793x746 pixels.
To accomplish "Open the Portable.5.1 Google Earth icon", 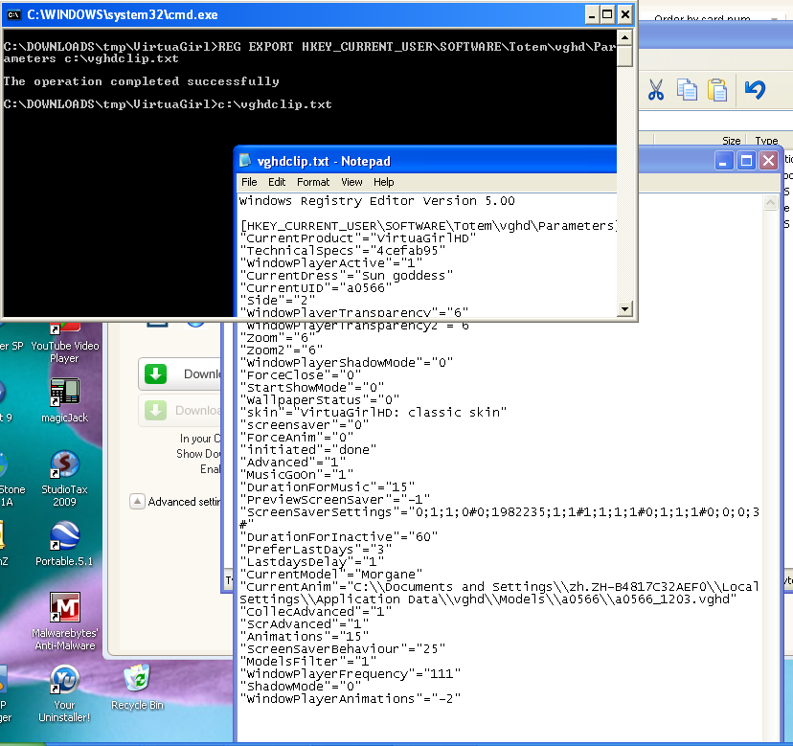I will [64, 544].
